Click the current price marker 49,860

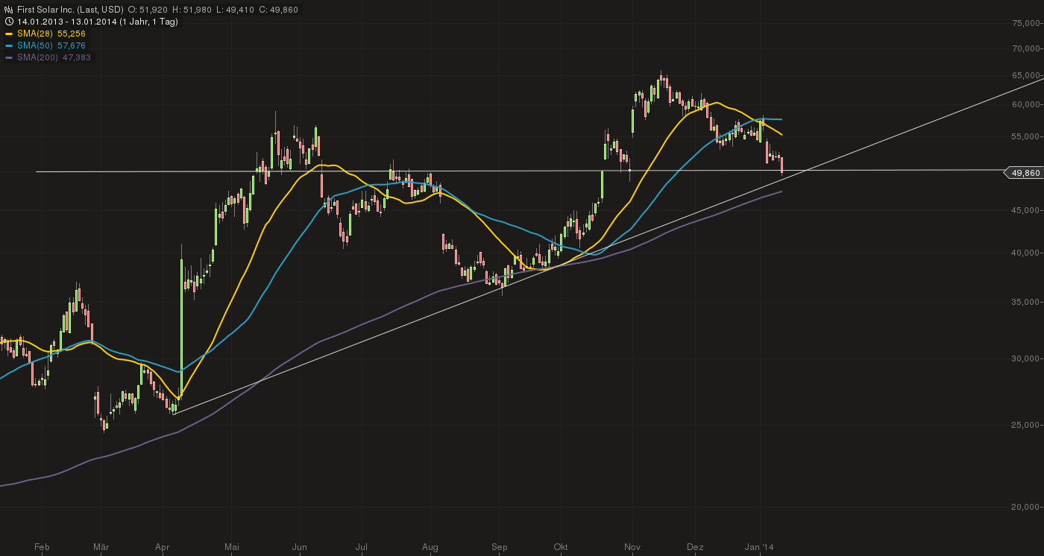click(x=1025, y=173)
